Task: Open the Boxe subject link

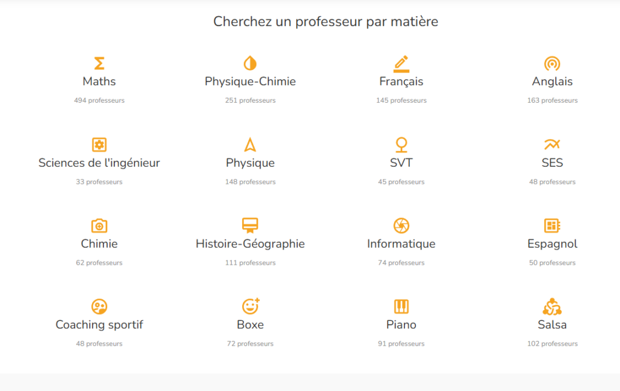Action: (x=250, y=325)
